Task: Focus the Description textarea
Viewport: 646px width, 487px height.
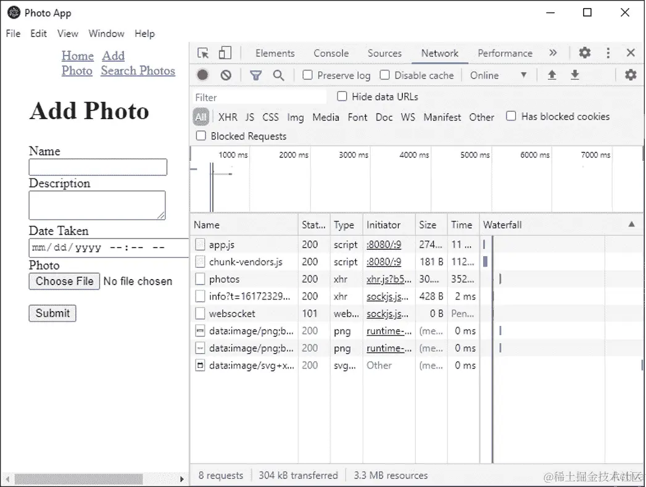Action: click(x=97, y=205)
